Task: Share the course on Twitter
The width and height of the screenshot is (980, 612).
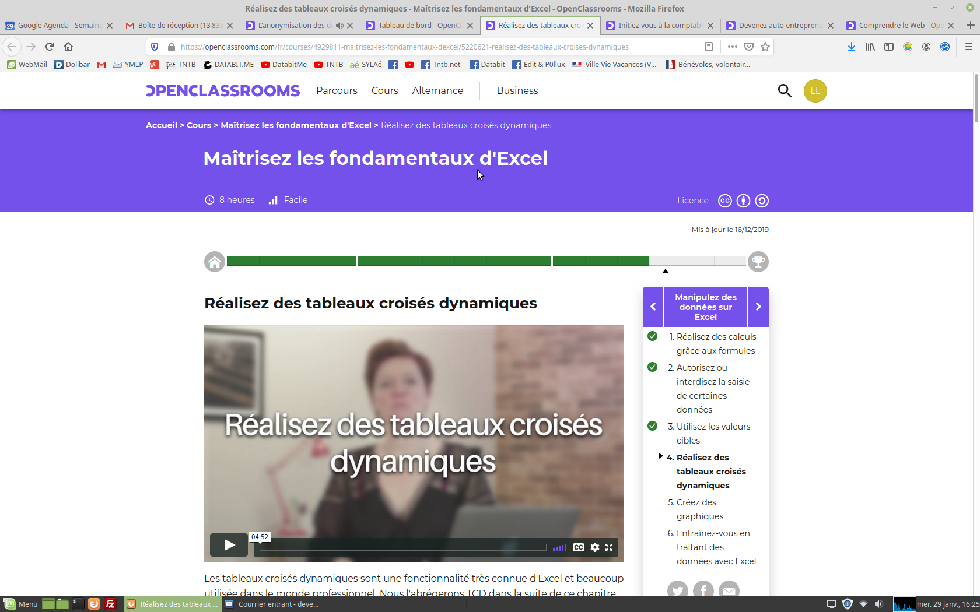Action: tap(677, 590)
